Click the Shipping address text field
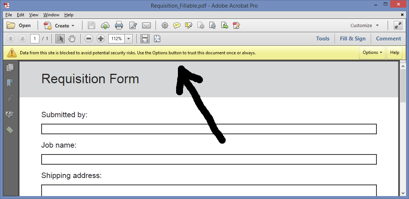409x199 pixels. coord(209,190)
